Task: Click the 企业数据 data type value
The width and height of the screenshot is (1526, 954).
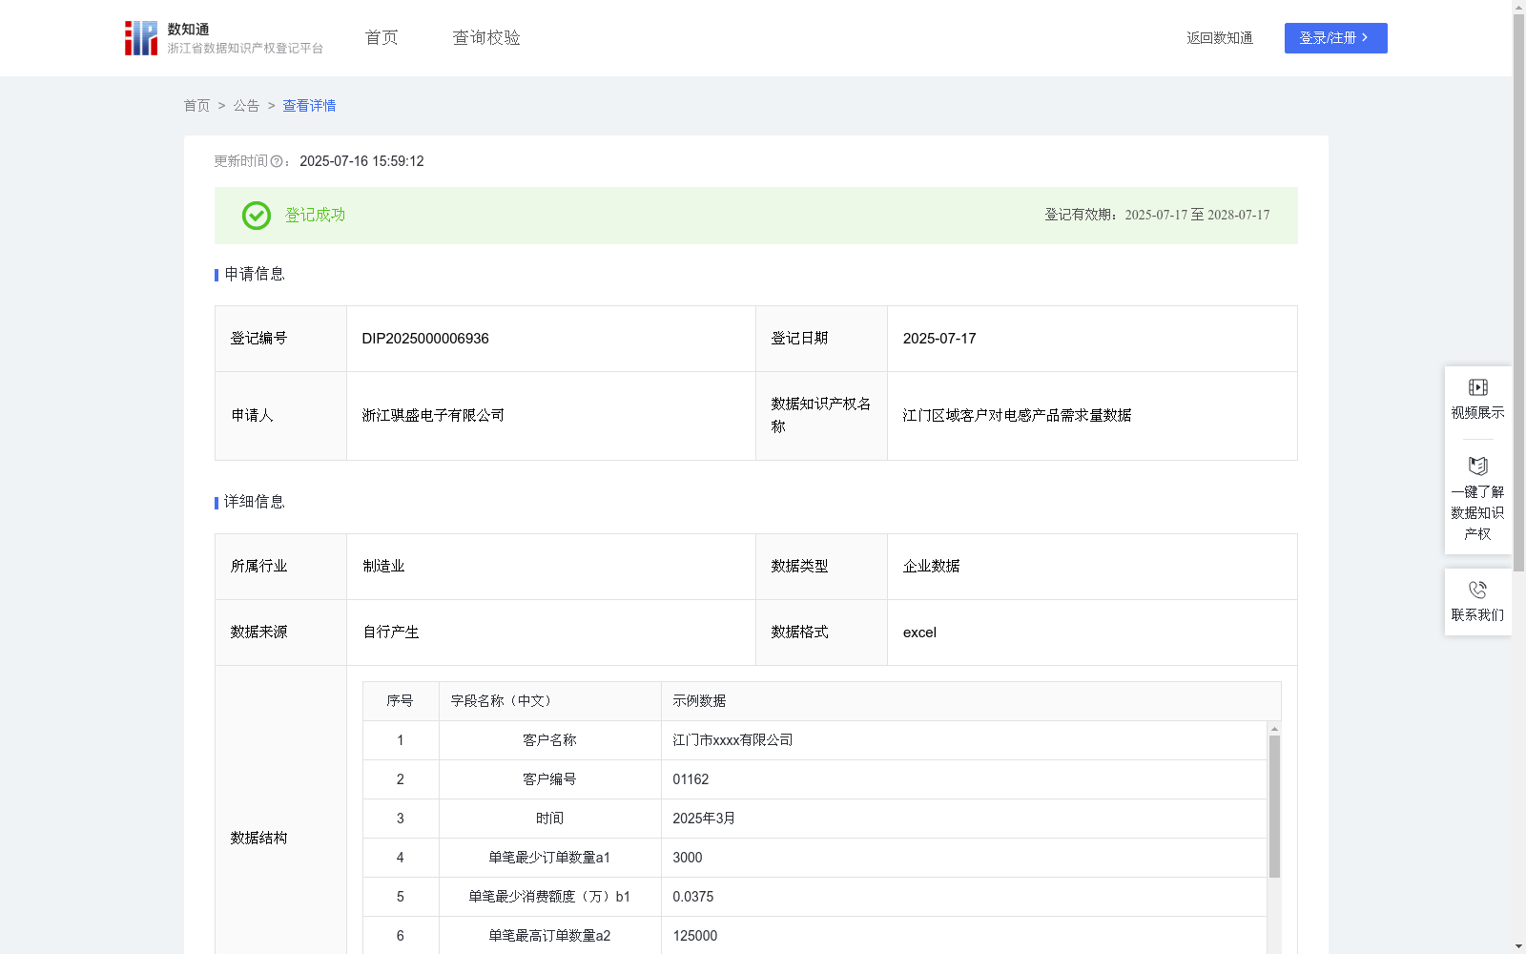Action: [931, 567]
